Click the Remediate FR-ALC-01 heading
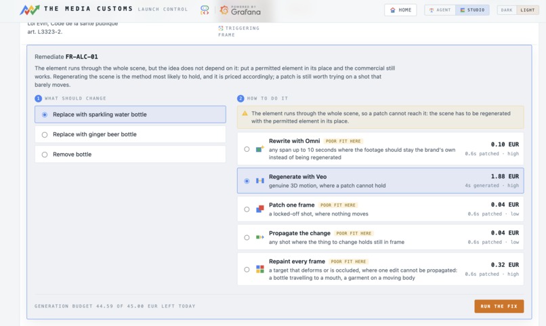Image resolution: width=546 pixels, height=326 pixels. (x=66, y=57)
